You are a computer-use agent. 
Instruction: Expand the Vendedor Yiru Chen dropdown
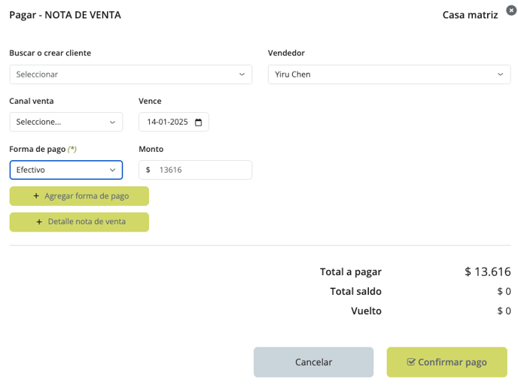pyautogui.click(x=389, y=74)
